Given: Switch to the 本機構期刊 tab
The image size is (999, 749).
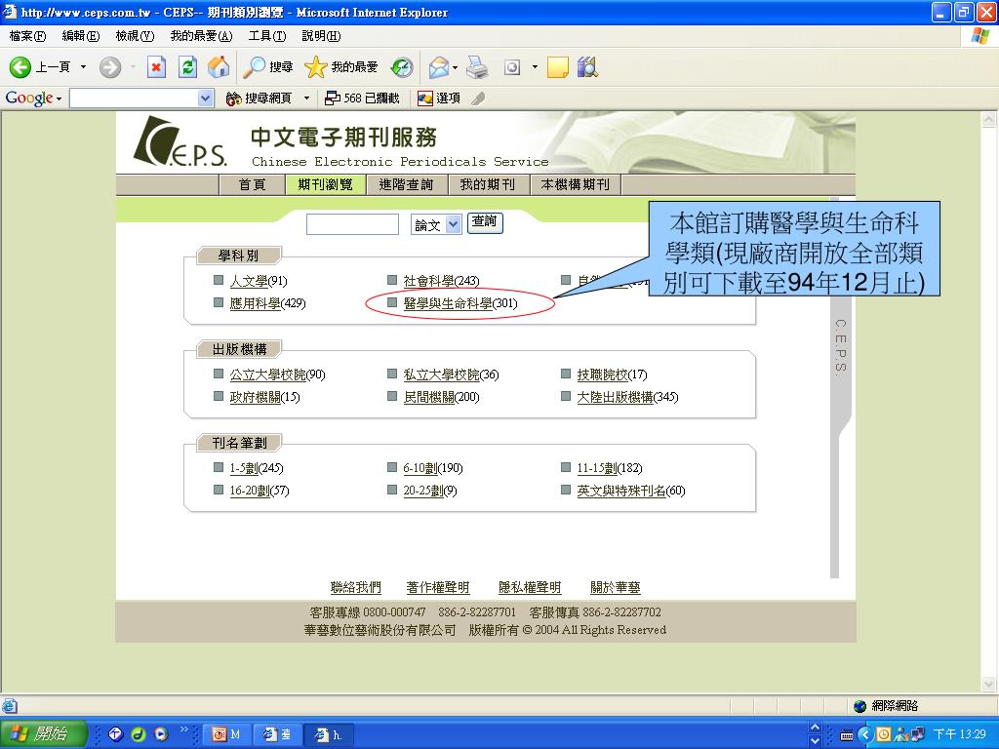Looking at the screenshot, I should click(x=576, y=184).
